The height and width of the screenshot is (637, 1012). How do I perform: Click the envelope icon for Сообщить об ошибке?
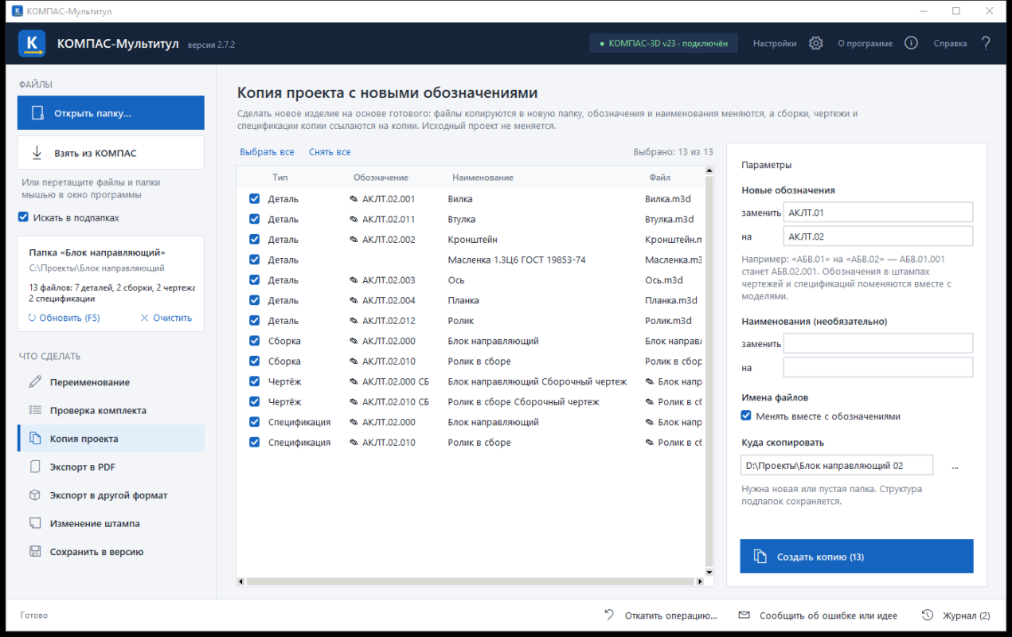click(x=744, y=615)
